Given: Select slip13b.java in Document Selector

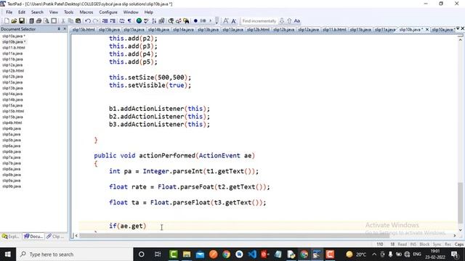Looking at the screenshot, I should coord(12,88).
